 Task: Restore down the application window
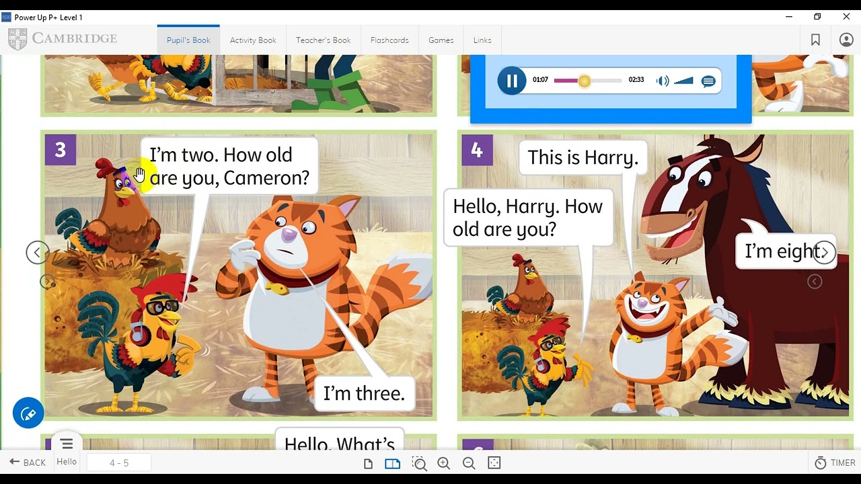pos(817,17)
